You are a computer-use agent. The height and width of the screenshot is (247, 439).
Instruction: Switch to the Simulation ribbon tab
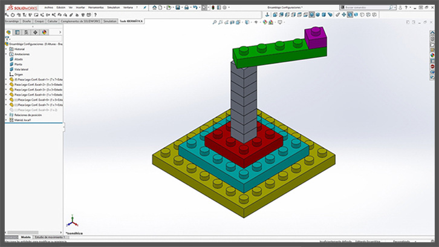click(109, 21)
